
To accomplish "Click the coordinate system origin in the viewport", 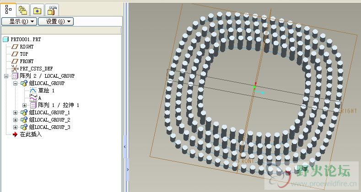I will coord(254,87).
